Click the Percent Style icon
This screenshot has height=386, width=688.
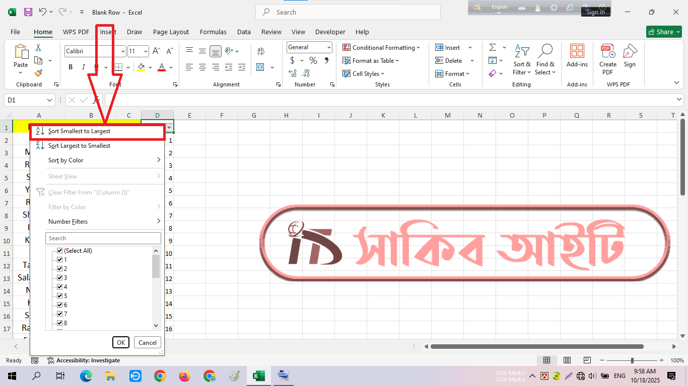click(313, 61)
